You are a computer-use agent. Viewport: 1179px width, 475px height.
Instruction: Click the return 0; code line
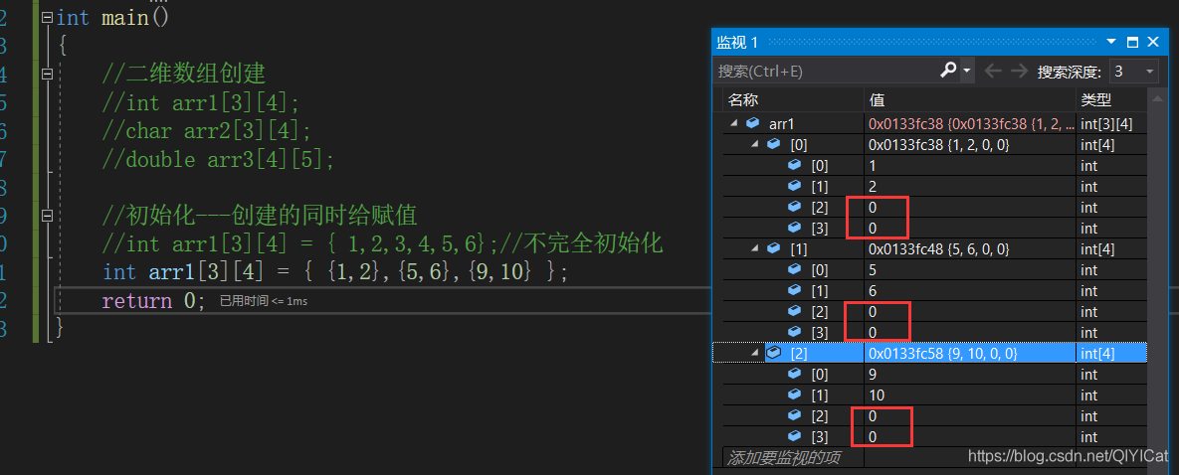tap(153, 301)
